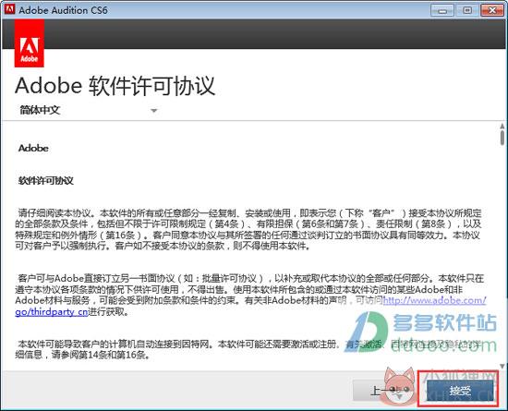Viewport: 508px width, 411px height.
Task: Minimize the Adobe Audition CS6 window
Action: coord(441,10)
